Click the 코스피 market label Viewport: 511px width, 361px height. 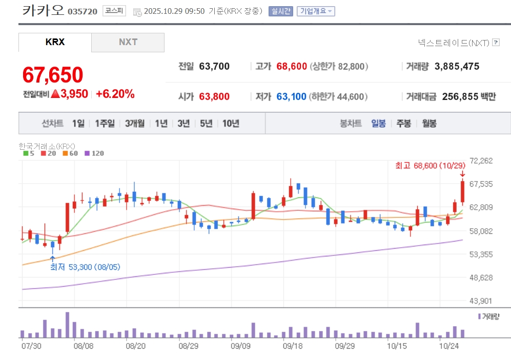point(114,11)
